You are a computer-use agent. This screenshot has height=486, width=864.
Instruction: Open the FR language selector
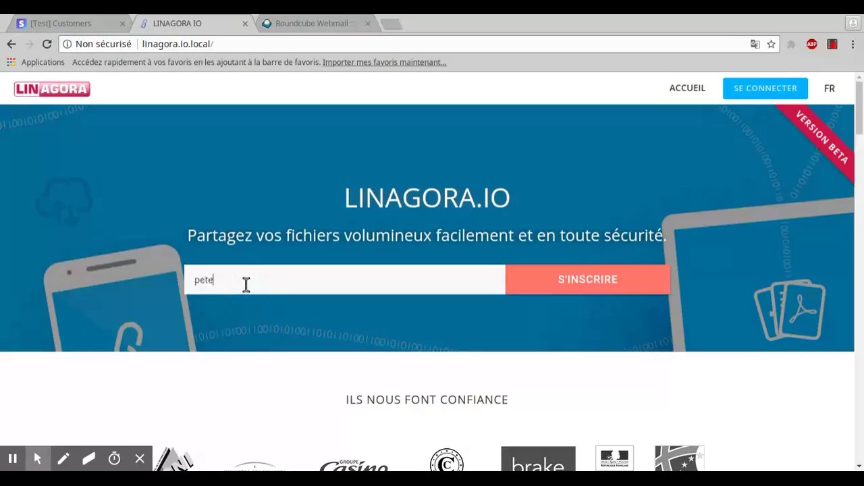pos(830,88)
